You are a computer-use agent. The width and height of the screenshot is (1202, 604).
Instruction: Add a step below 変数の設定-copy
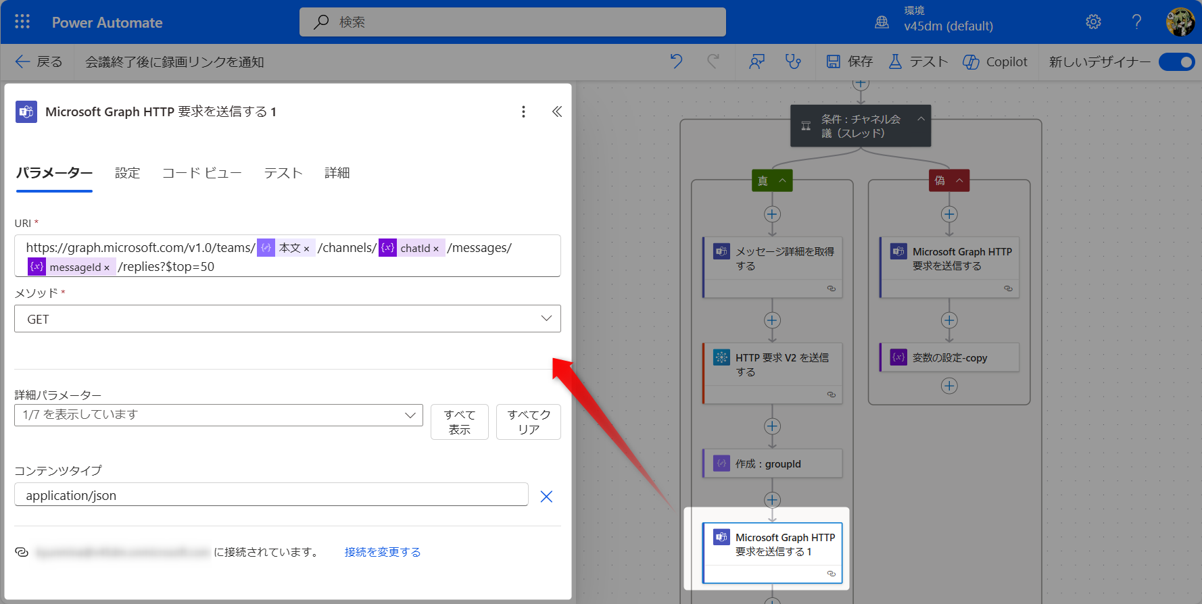949,386
